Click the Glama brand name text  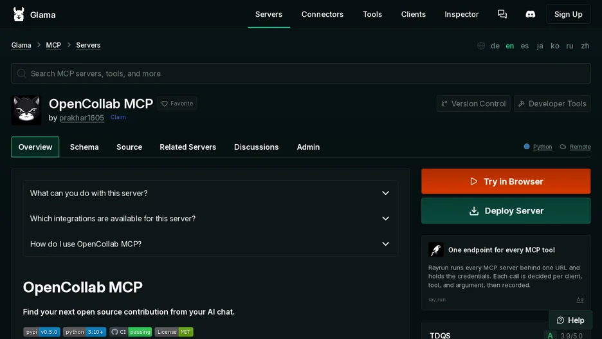(42, 15)
